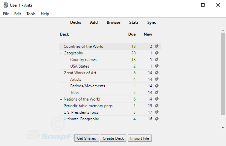Open the U.S. Presidents (pics) deck

coord(81,112)
